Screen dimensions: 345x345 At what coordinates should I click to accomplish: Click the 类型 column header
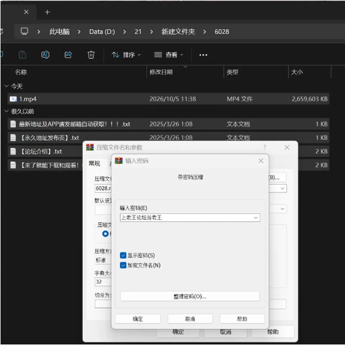pyautogui.click(x=233, y=72)
